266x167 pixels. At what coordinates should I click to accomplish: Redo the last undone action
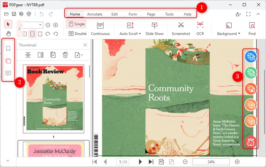[51, 14]
